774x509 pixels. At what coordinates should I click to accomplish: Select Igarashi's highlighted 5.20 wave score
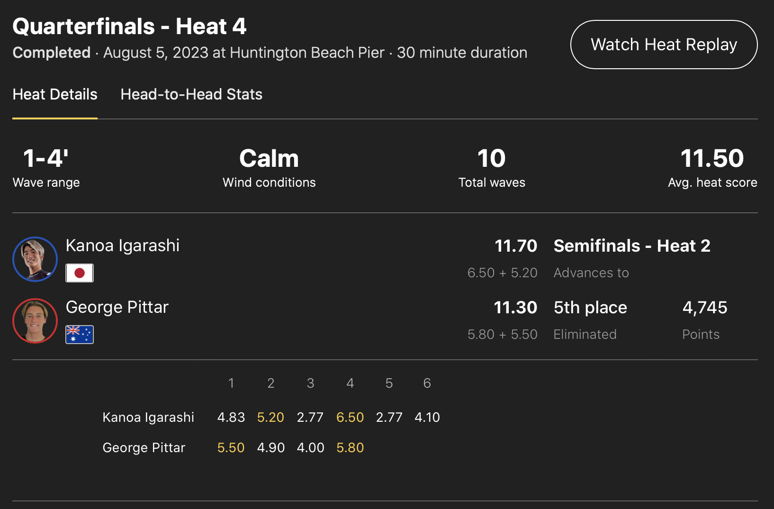click(270, 418)
